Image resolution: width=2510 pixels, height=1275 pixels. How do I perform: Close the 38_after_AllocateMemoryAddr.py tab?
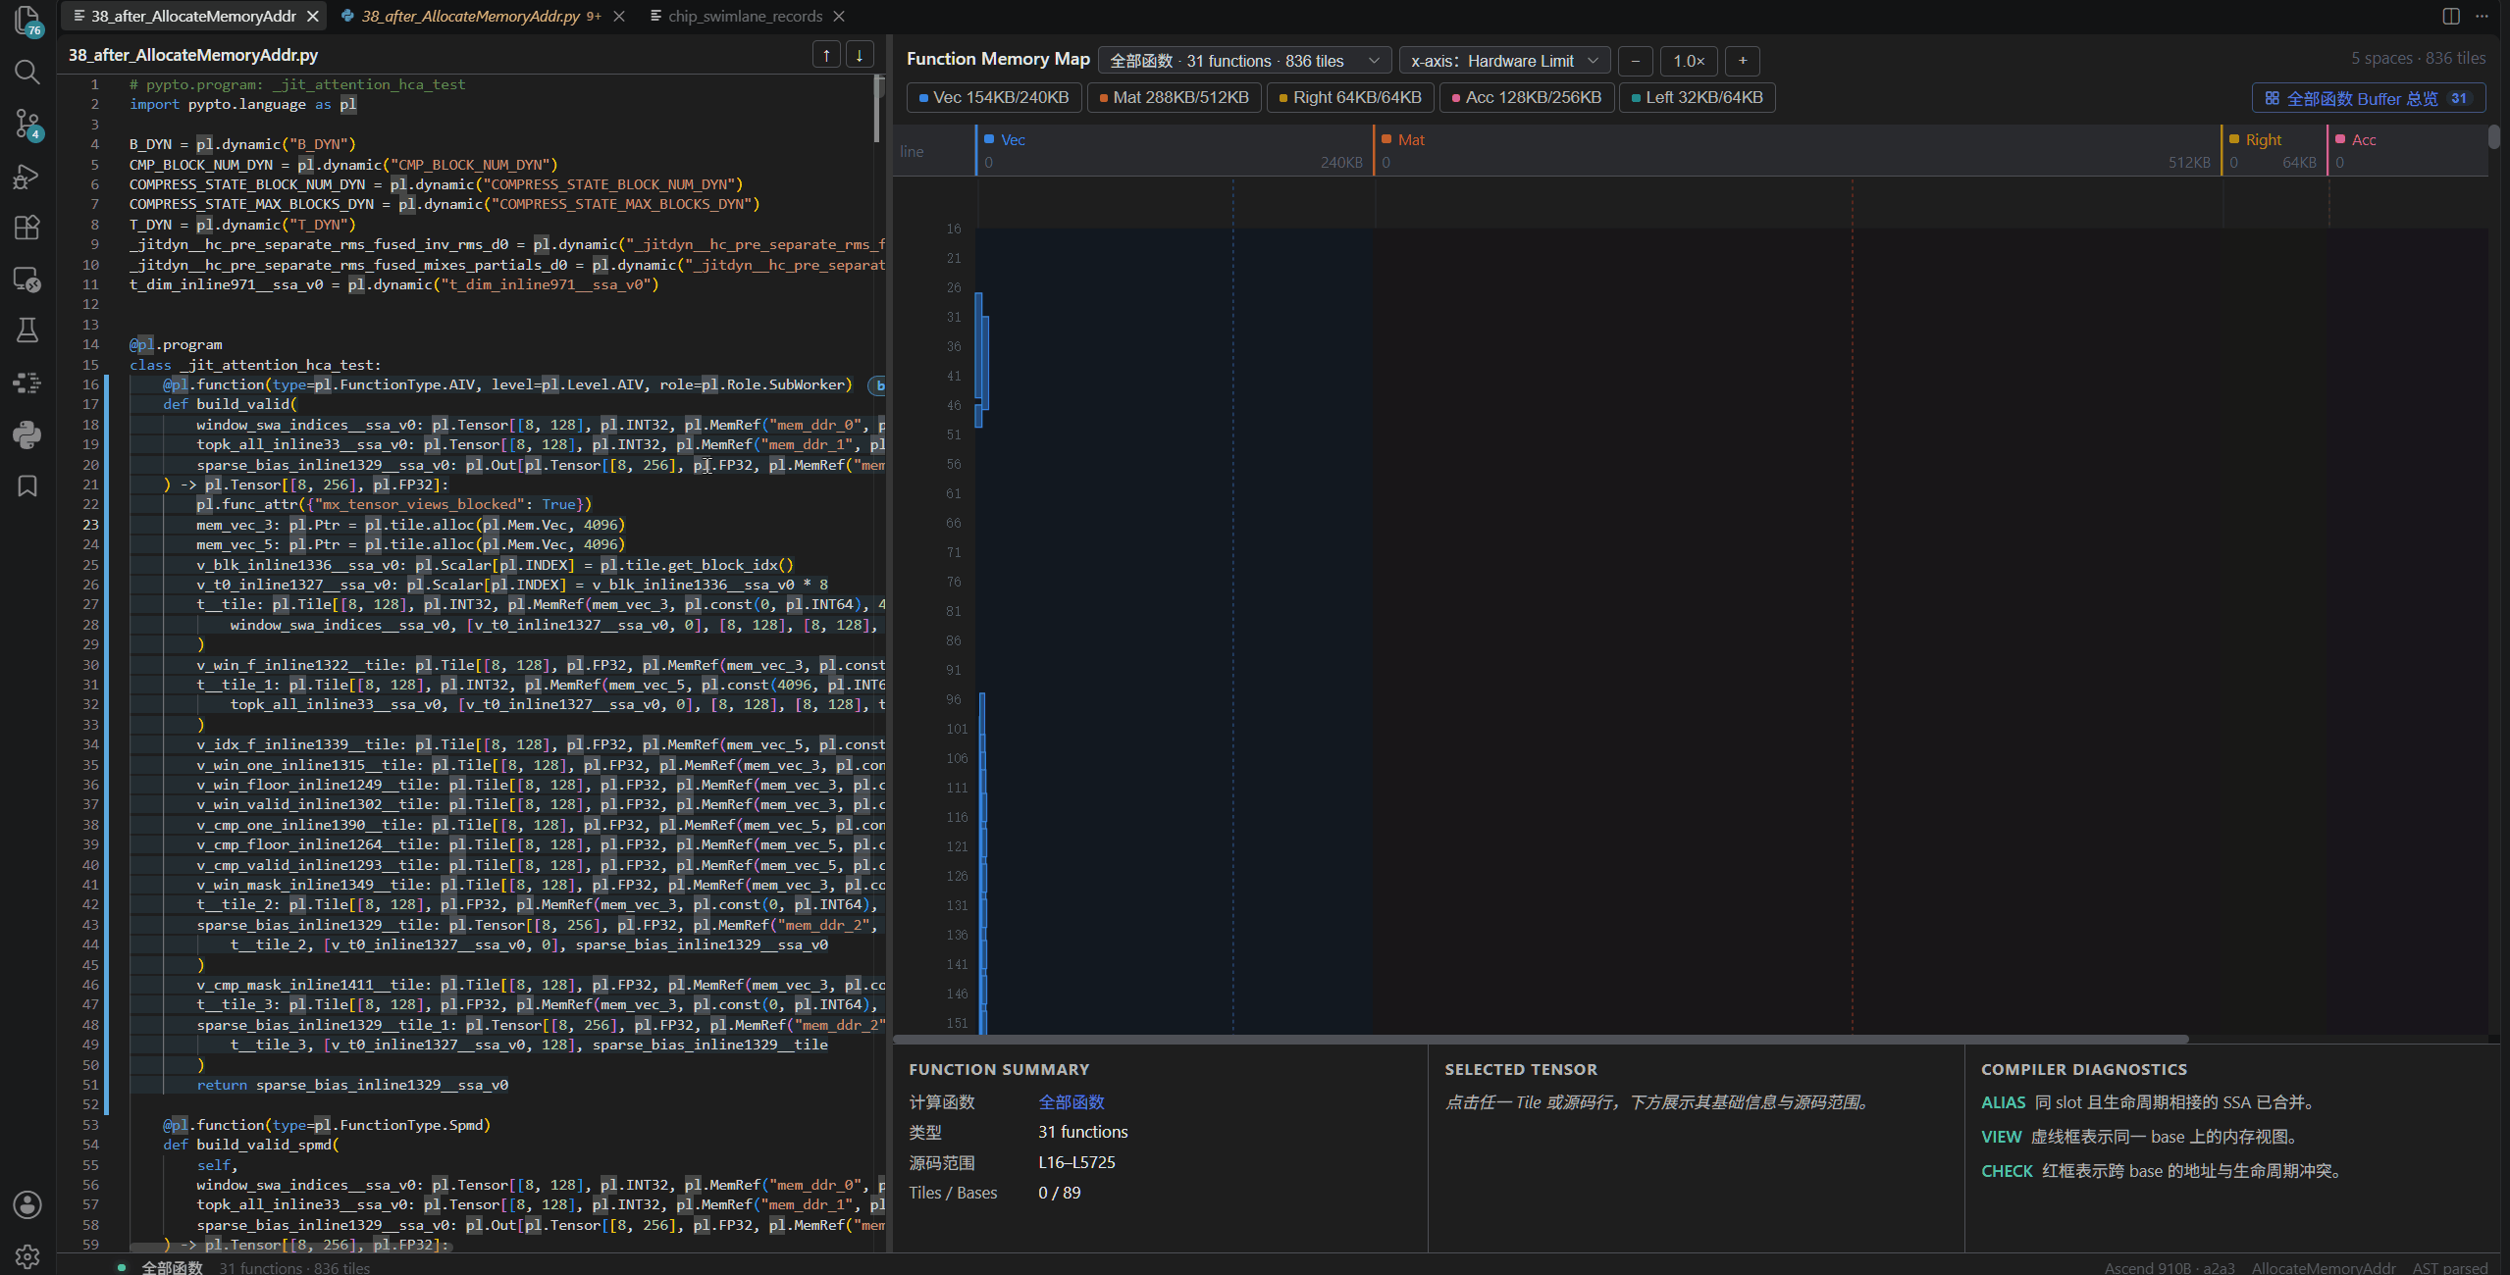click(619, 17)
